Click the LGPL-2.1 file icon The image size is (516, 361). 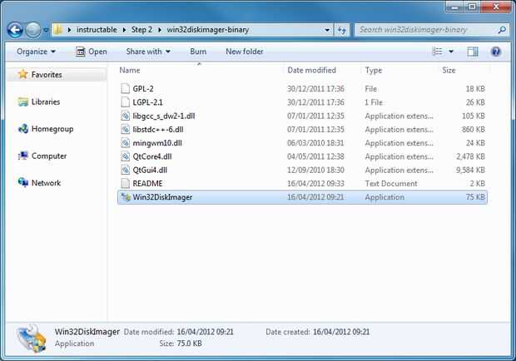click(125, 102)
